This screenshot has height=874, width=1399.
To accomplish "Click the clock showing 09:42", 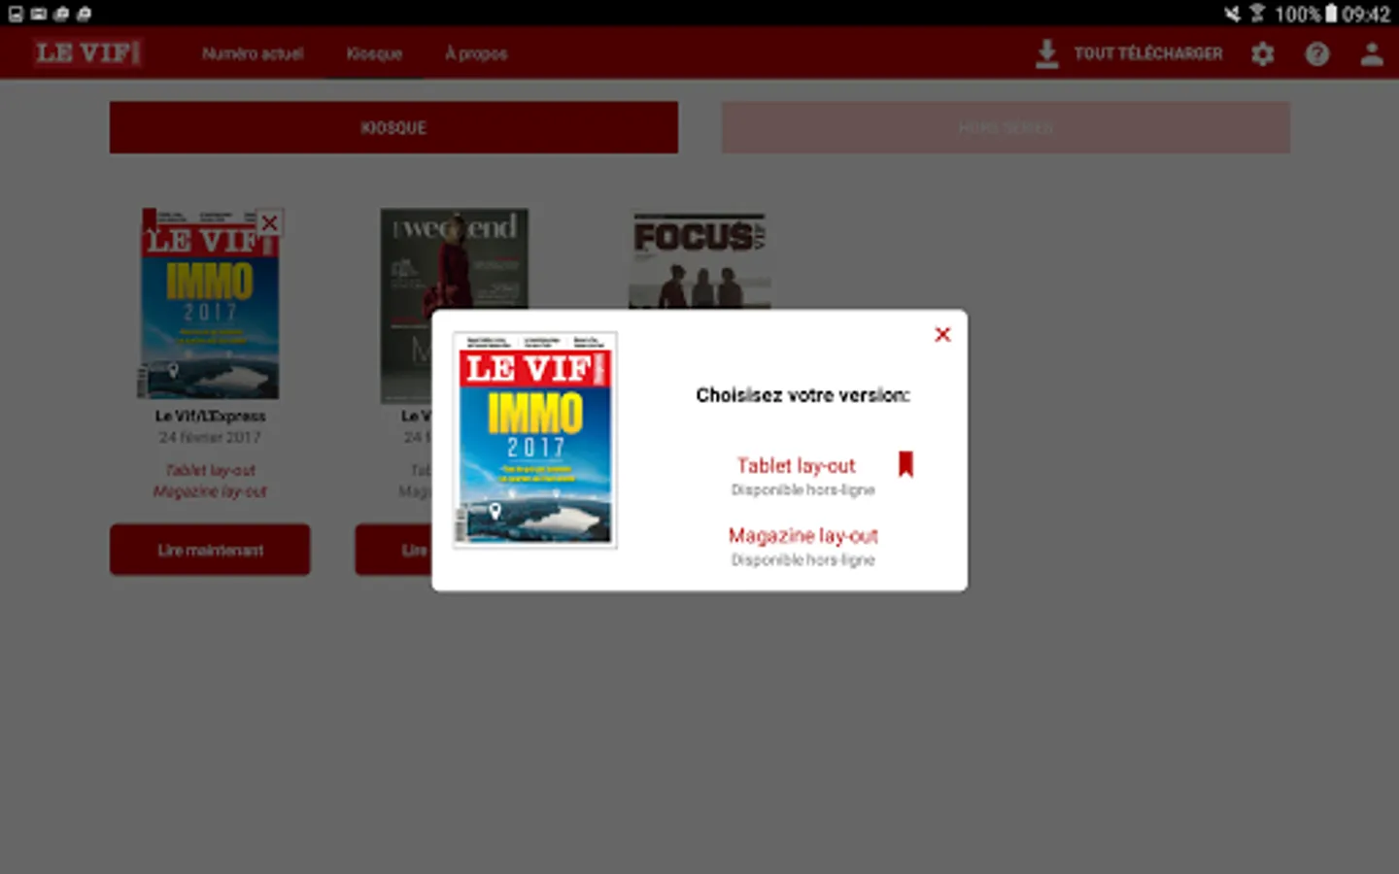I will (1366, 14).
